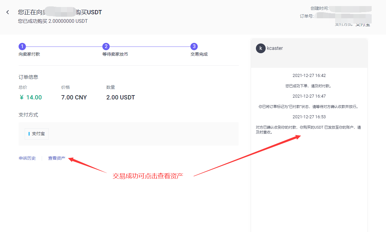Click the 7.00 CNY price value
The image size is (386, 232).
[x=74, y=97]
